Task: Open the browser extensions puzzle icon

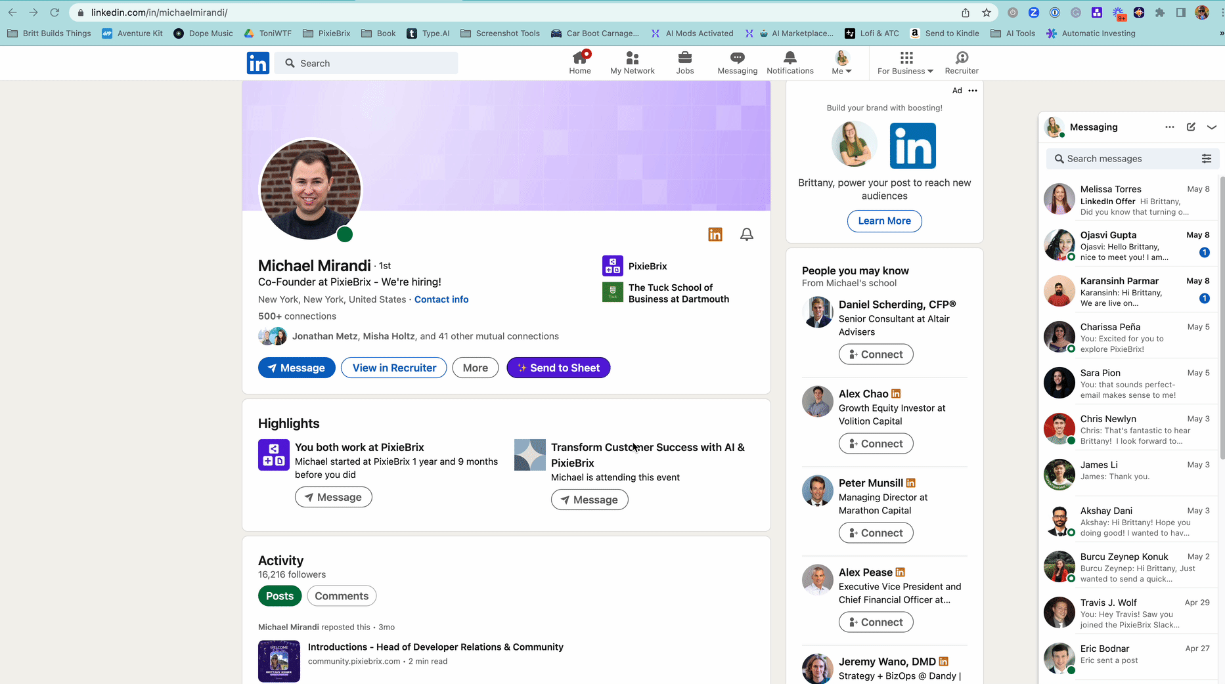Action: click(x=1160, y=12)
